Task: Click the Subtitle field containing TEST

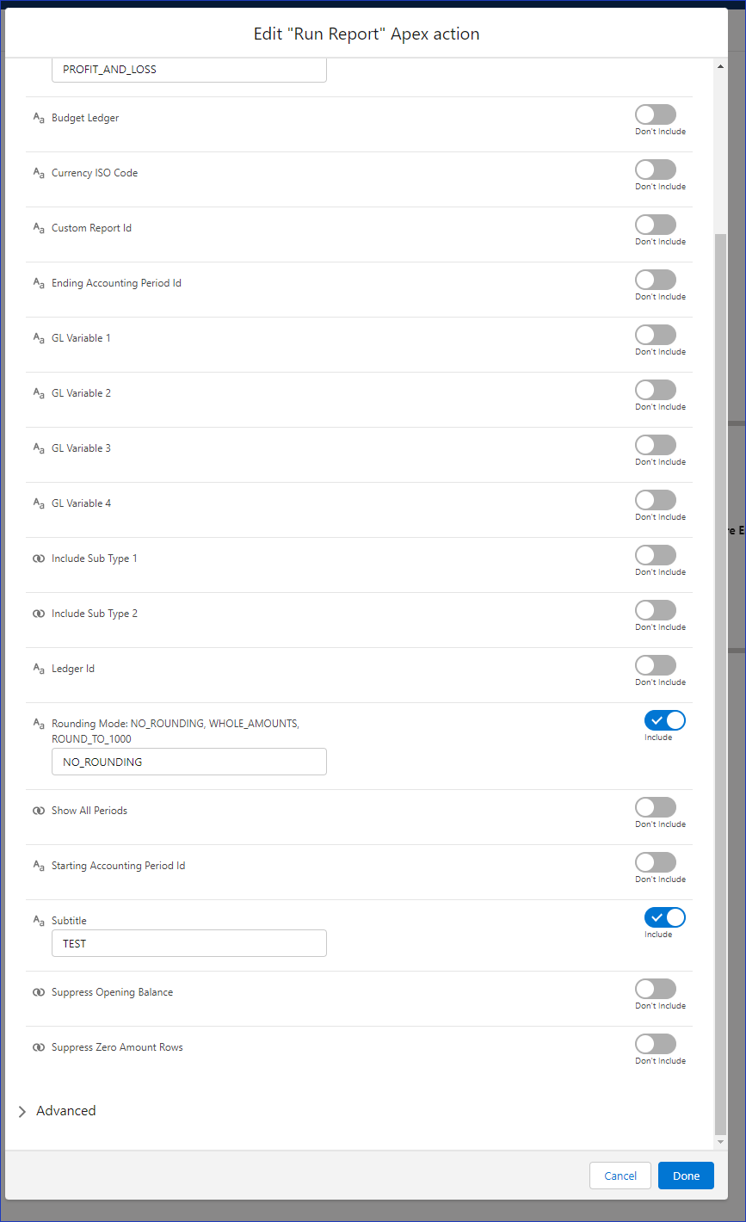Action: coord(189,943)
